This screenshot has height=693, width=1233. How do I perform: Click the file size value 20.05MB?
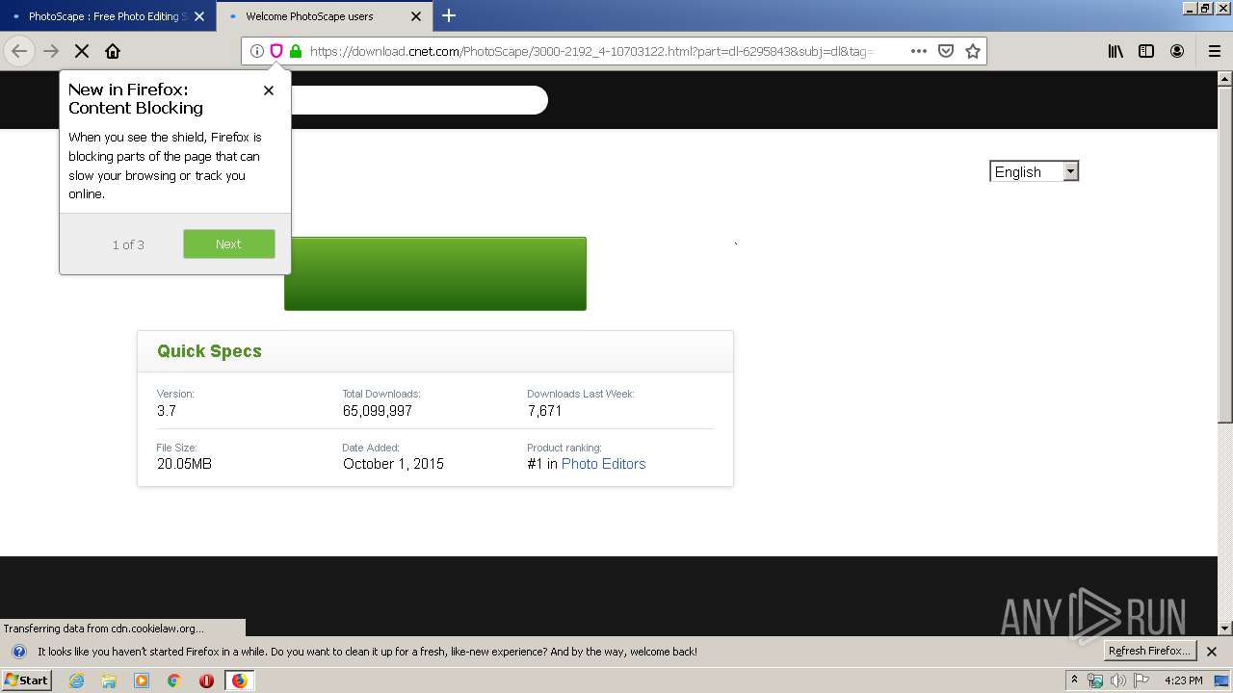click(184, 464)
